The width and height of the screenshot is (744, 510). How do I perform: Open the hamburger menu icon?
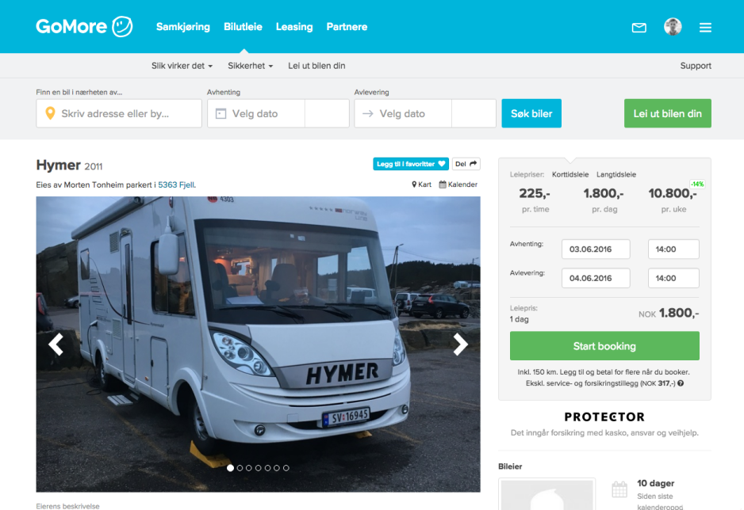(705, 28)
